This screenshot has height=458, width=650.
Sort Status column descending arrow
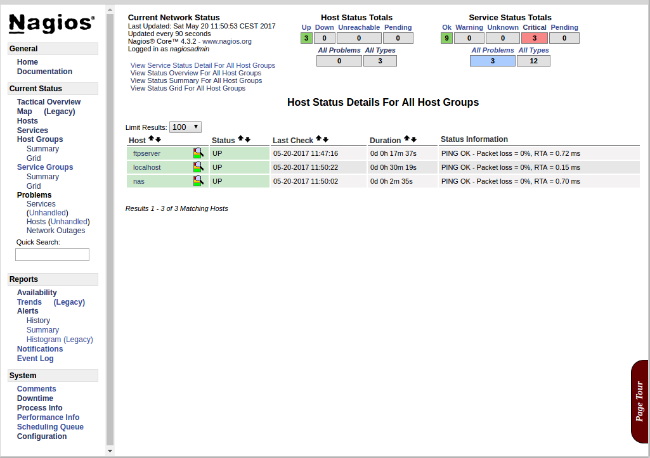tap(247, 139)
